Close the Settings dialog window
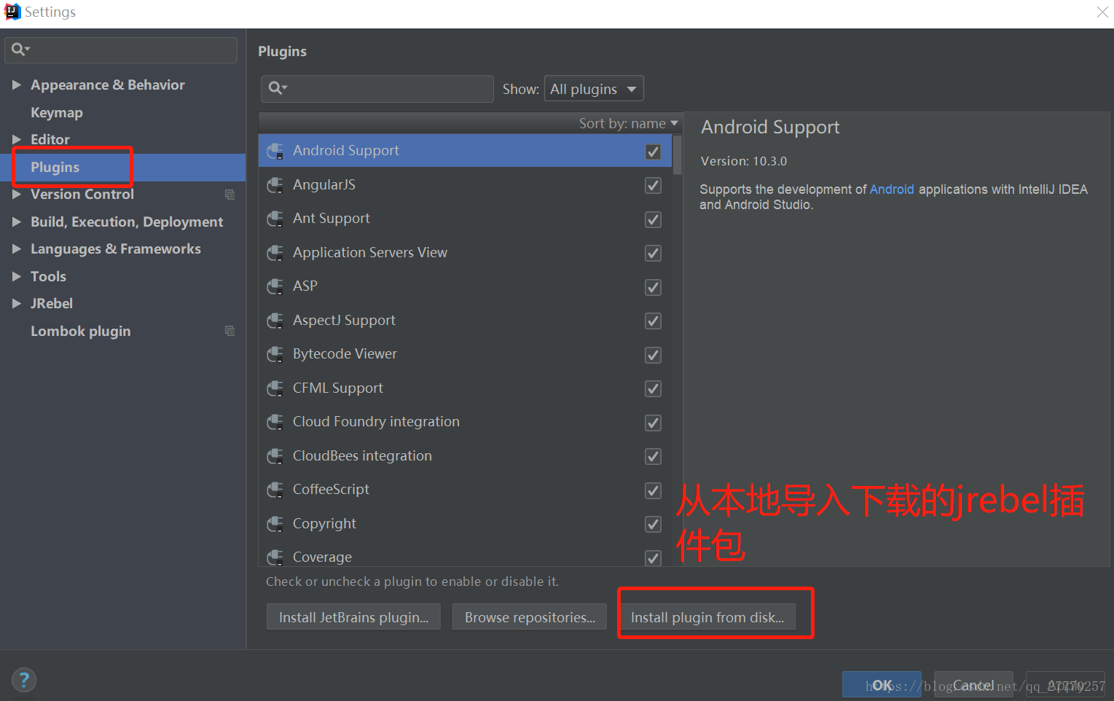 tap(1102, 12)
